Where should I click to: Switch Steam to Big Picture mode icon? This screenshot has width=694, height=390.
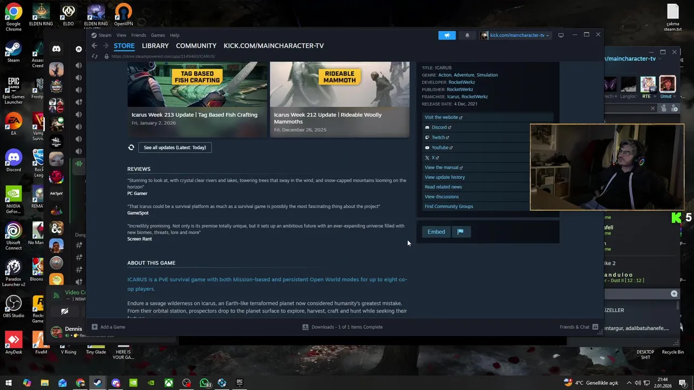(x=561, y=35)
